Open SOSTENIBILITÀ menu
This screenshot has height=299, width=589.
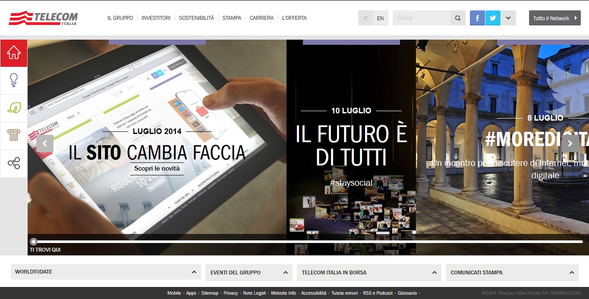196,18
